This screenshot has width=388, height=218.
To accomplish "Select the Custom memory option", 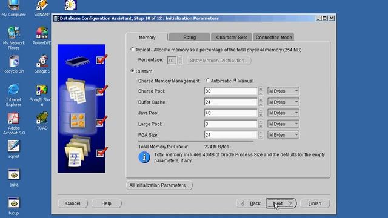I will pos(132,71).
